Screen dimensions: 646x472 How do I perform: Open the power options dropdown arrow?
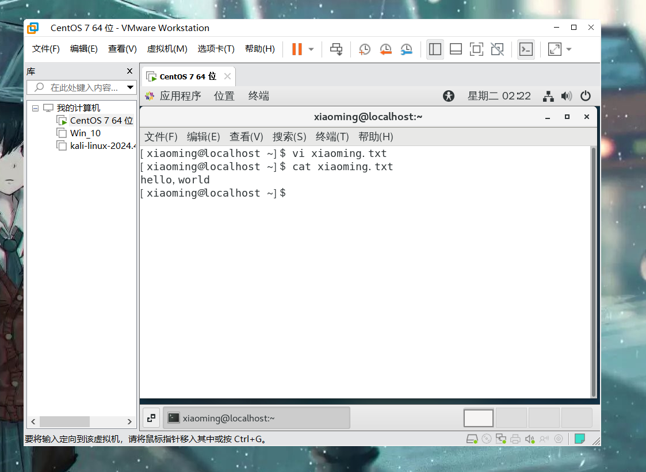pos(311,49)
